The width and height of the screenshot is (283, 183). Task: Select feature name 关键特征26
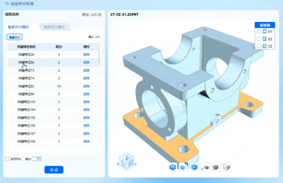tap(26, 54)
